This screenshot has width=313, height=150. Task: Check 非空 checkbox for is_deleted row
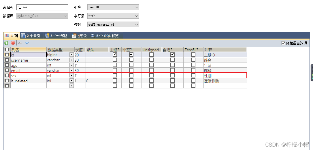(131, 80)
